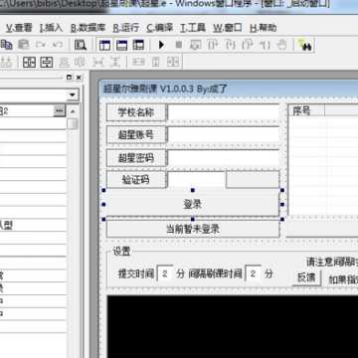
Task: Select the 超星密码 button on the form
Action: 136,157
